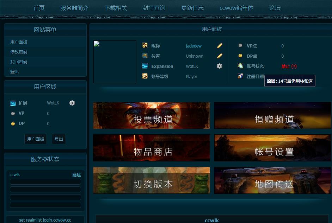Click the gold coin icon next to DP点
This screenshot has width=332, height=223.
pos(241,56)
